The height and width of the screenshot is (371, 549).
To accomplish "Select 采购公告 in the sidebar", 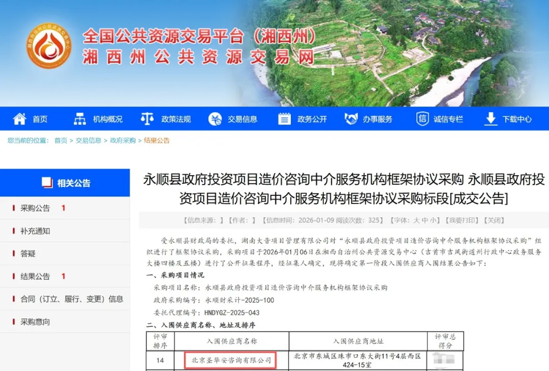I will (x=35, y=208).
